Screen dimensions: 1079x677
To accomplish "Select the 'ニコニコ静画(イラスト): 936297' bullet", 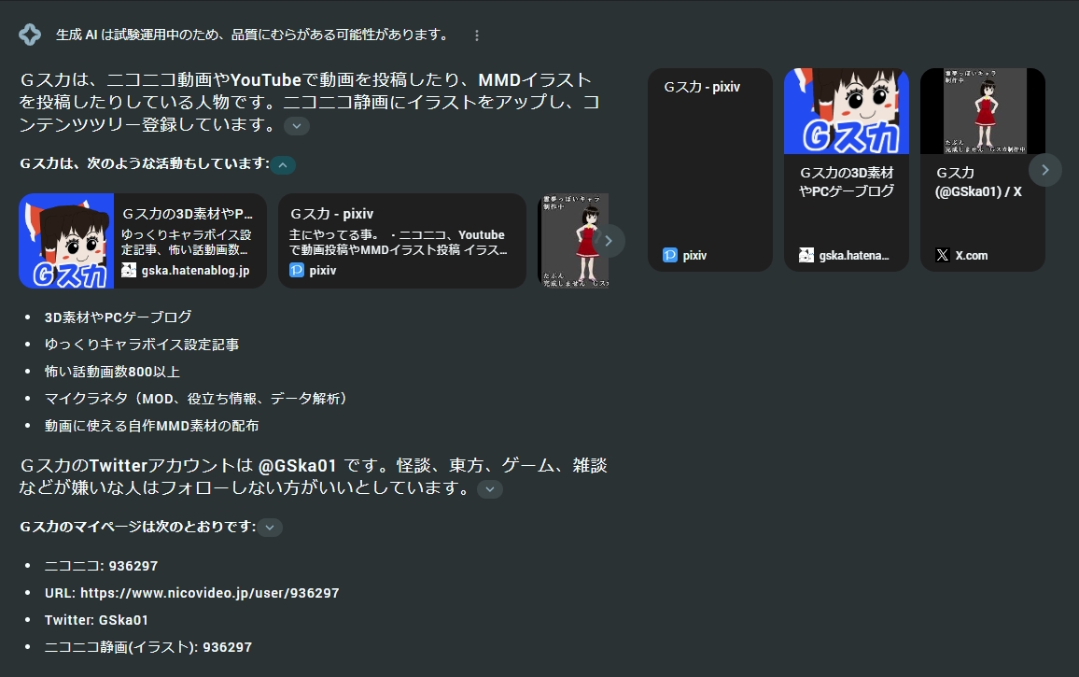I will click(148, 647).
